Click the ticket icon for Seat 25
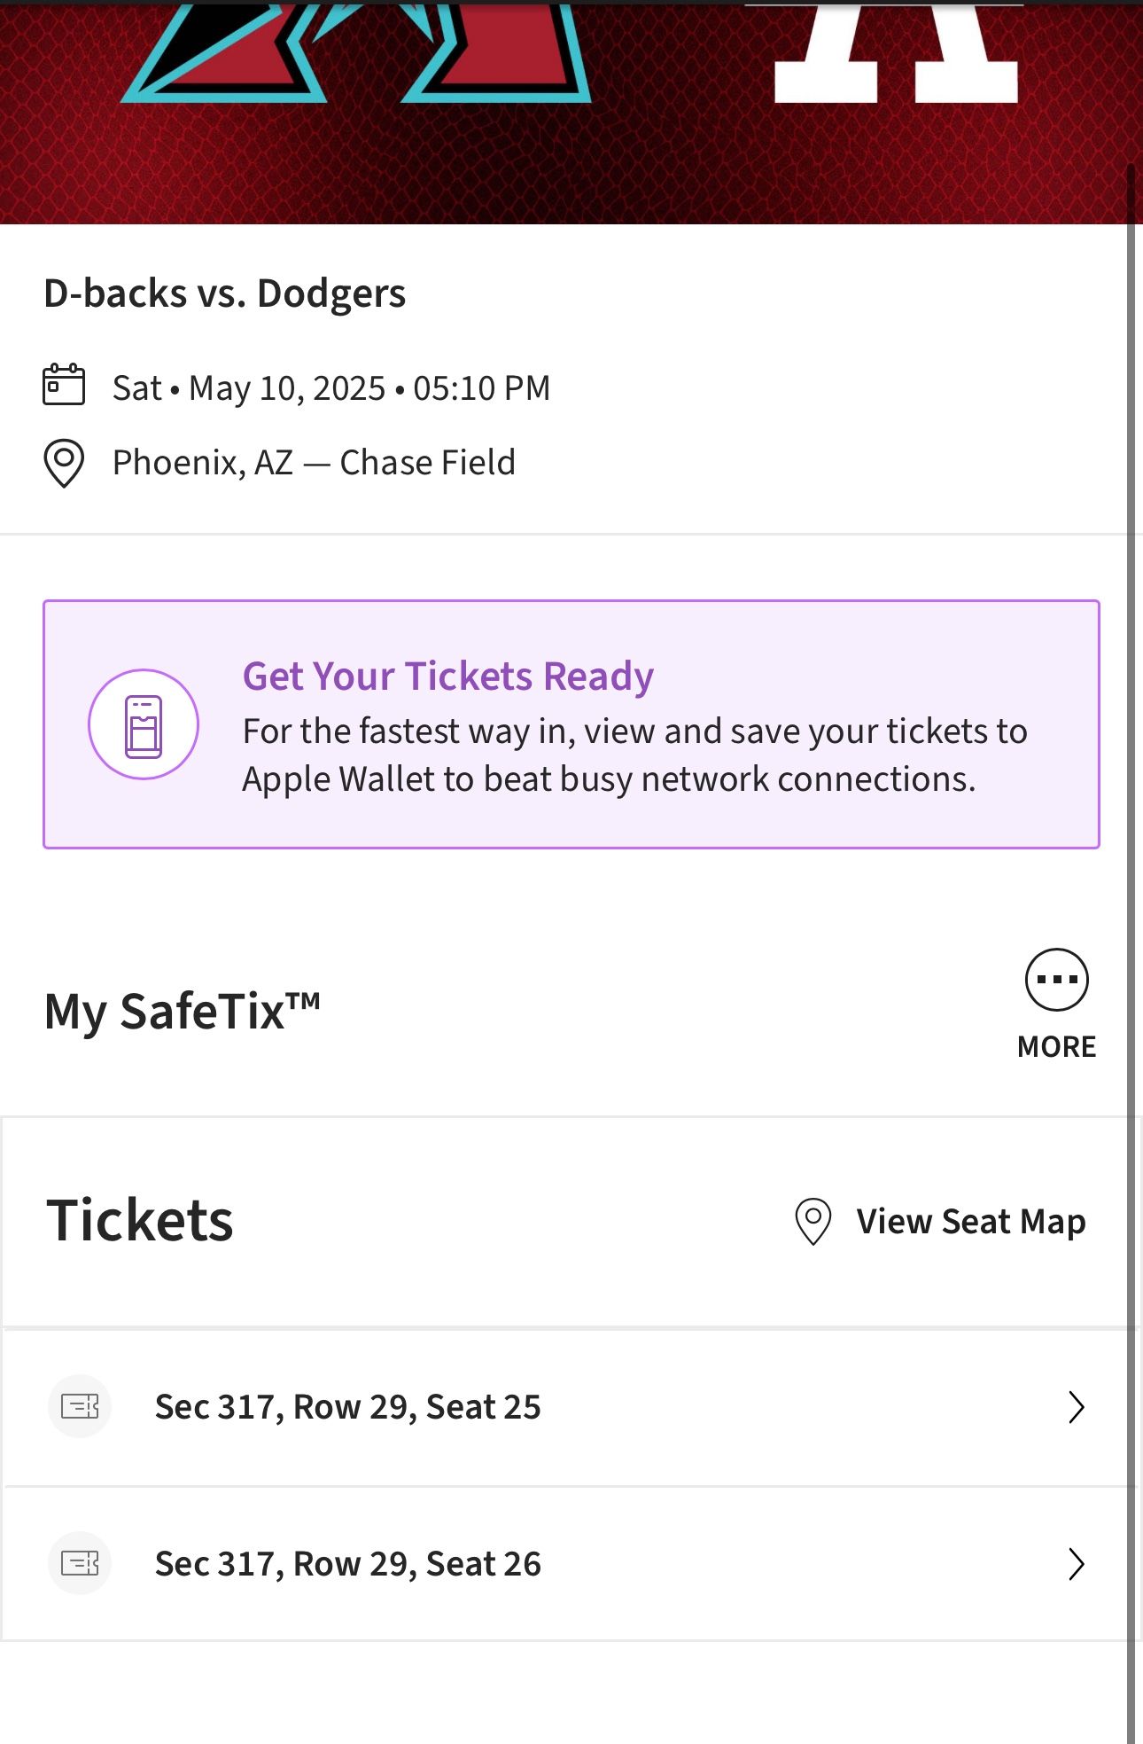 [x=80, y=1406]
